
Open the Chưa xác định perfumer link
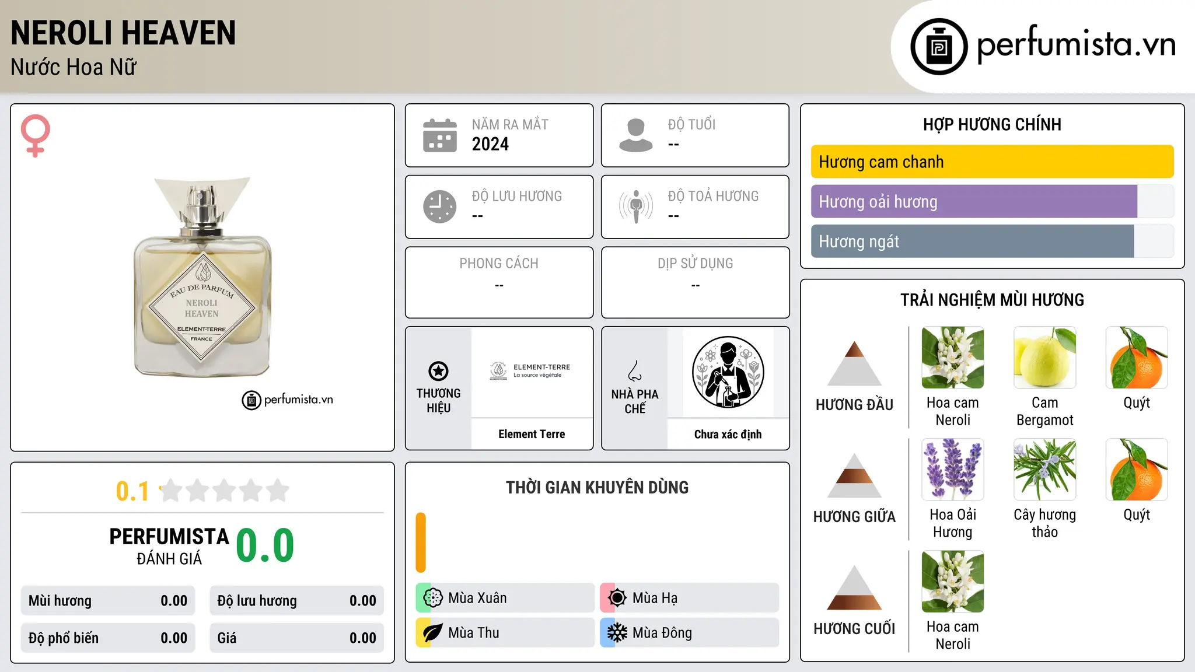pos(728,434)
